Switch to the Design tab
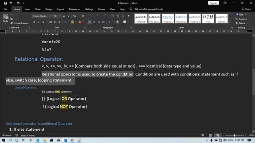255x143 pixels. coord(49,9)
